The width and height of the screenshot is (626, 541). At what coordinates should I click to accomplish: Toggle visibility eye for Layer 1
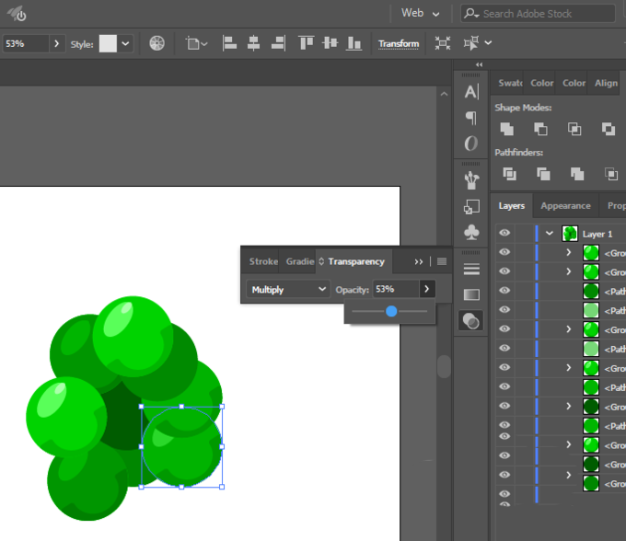504,234
